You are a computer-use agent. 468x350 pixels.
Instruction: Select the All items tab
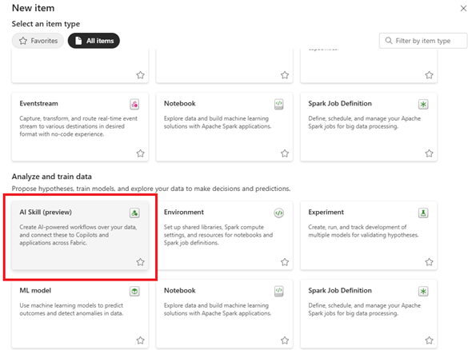94,41
